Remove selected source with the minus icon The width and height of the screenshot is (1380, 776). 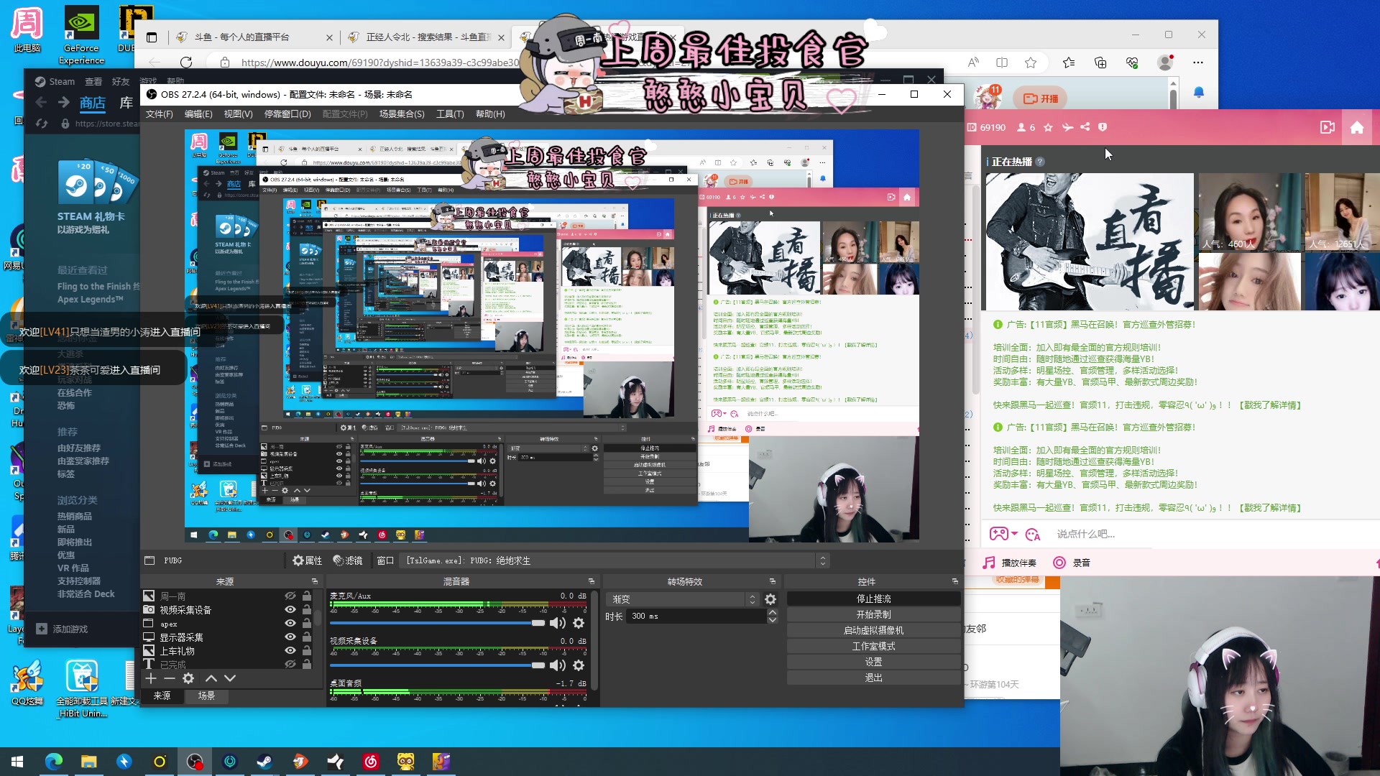[x=169, y=678]
